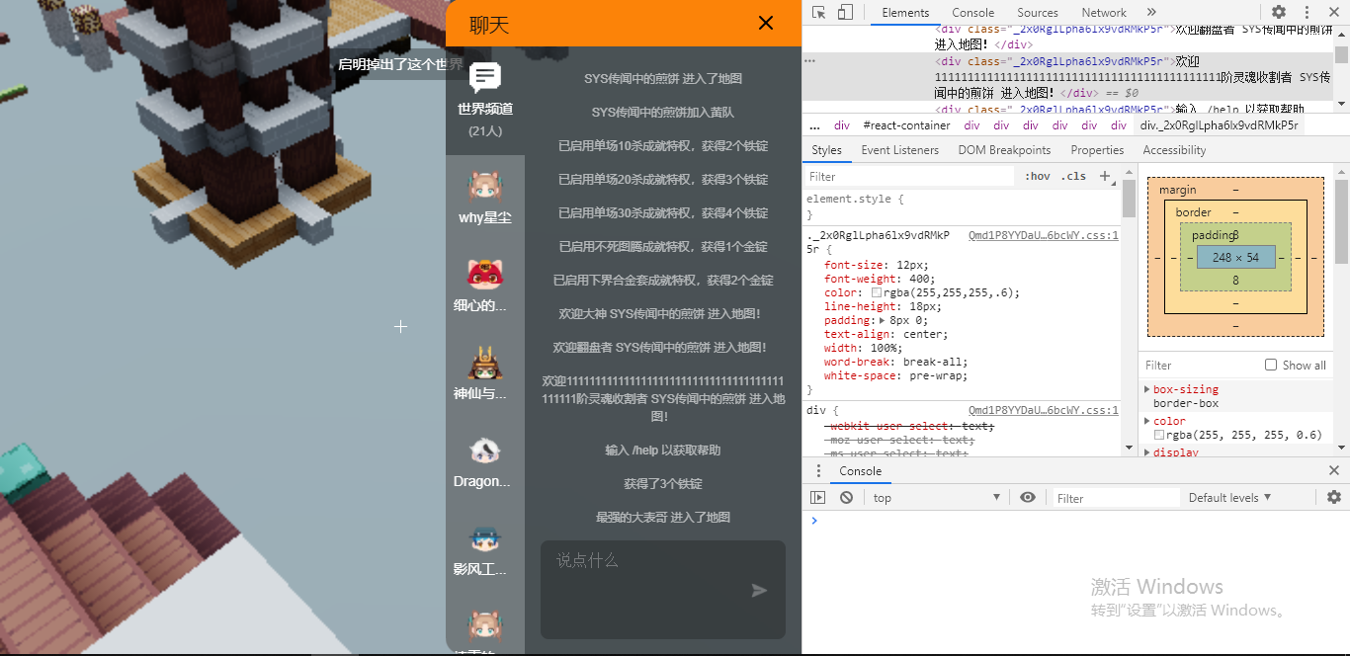Open Accessibility tab
1350x656 pixels.
pos(1174,150)
